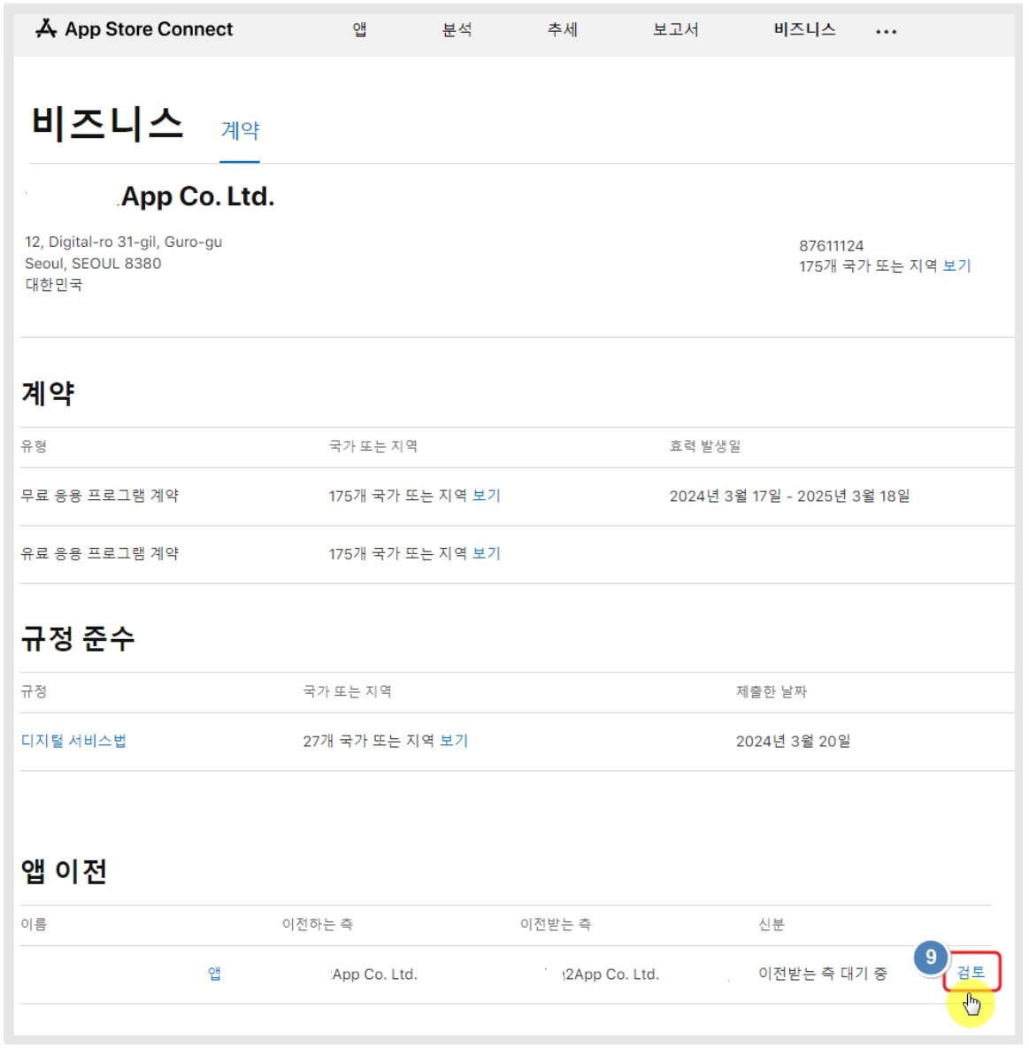View countries link beside 87611124
Viewport: 1029px width, 1048px height.
tap(956, 266)
